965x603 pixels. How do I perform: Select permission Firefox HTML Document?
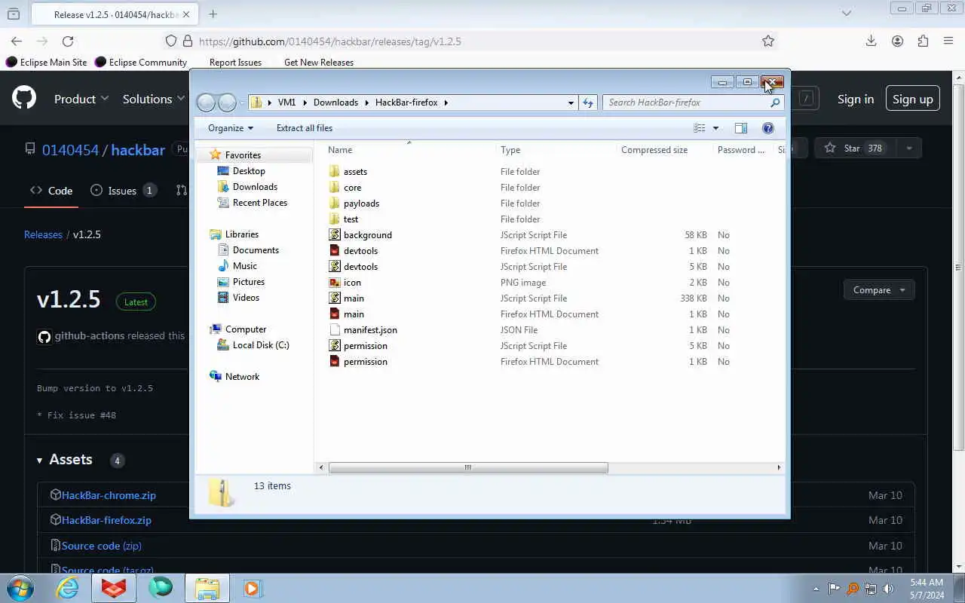tap(365, 362)
